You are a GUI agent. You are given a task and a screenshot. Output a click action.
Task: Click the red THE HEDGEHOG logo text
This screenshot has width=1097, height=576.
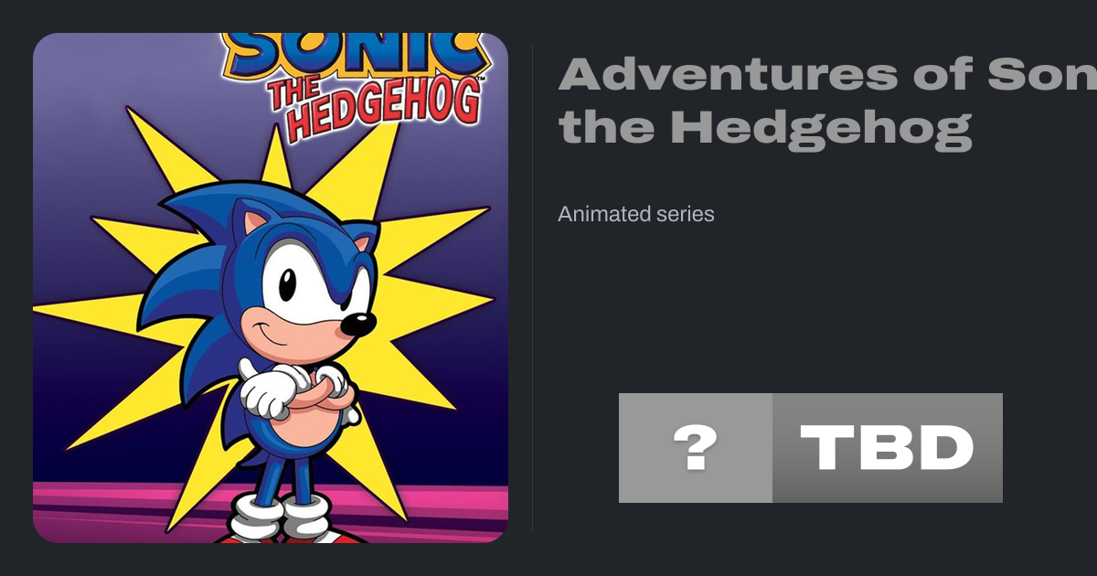[x=374, y=107]
